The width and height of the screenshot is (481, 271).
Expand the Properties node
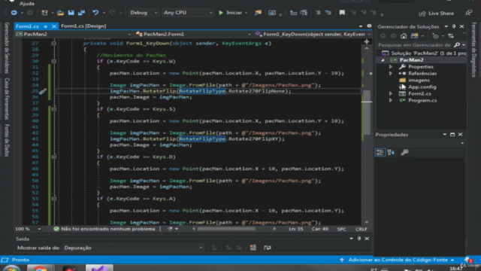click(391, 67)
